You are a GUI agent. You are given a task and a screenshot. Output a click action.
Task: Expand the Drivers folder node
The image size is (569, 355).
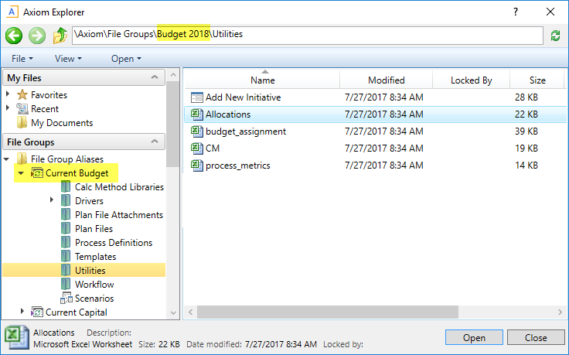pos(52,201)
